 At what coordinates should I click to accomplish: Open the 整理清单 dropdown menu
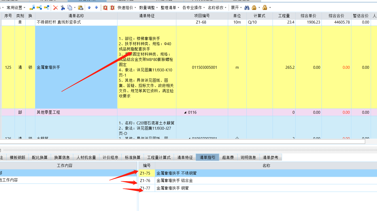pos(170,8)
